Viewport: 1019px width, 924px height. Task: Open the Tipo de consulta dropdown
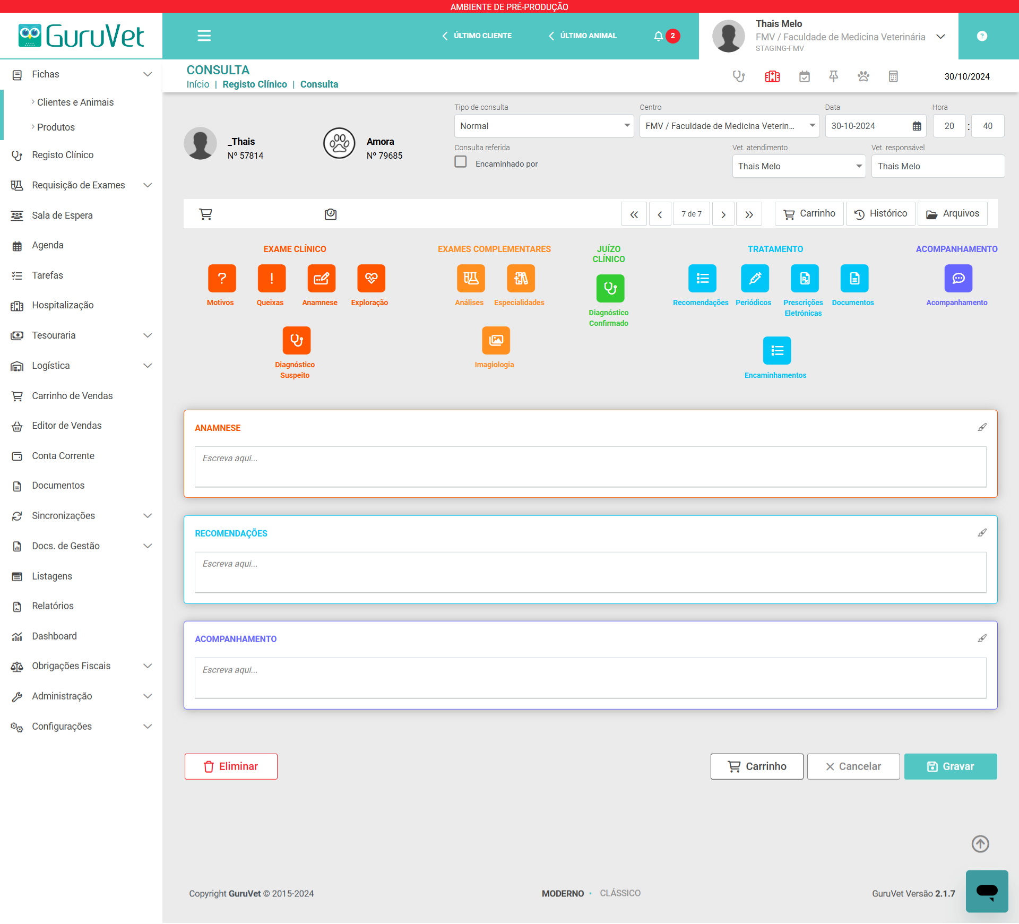[x=543, y=126]
